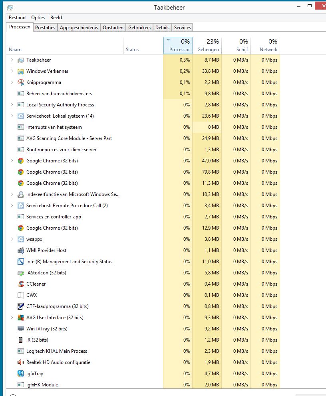The image size is (326, 396).
Task: Click the AVG User Interface icon
Action: coord(21,318)
